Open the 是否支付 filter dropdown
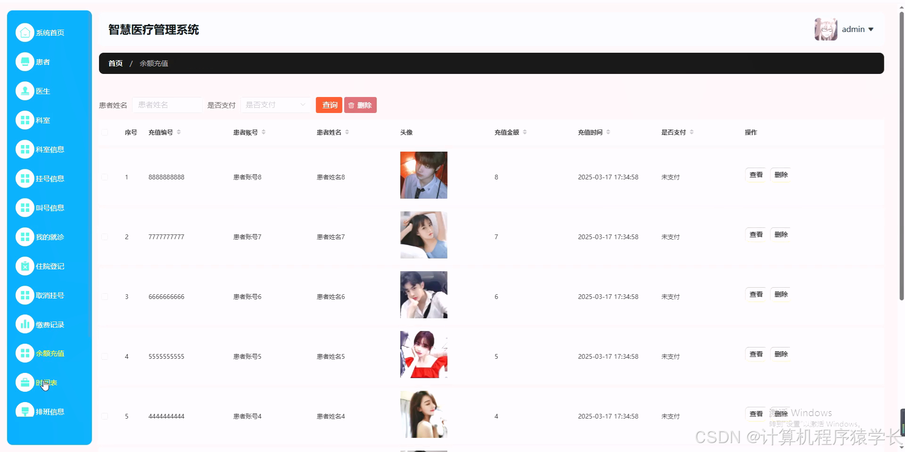This screenshot has height=452, width=905. [276, 105]
